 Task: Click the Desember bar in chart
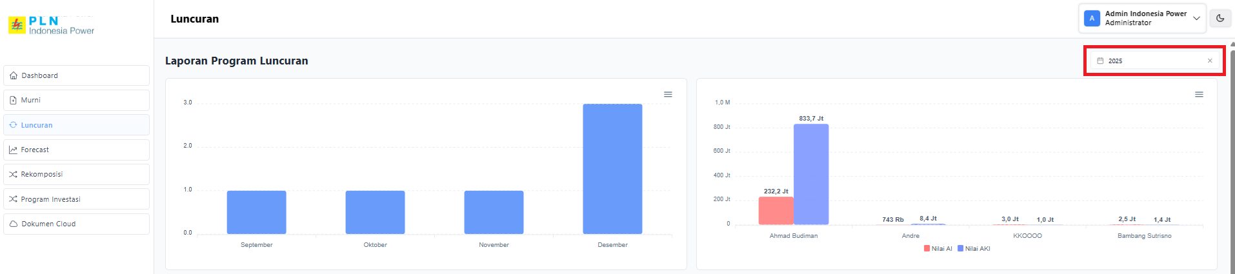coord(612,169)
